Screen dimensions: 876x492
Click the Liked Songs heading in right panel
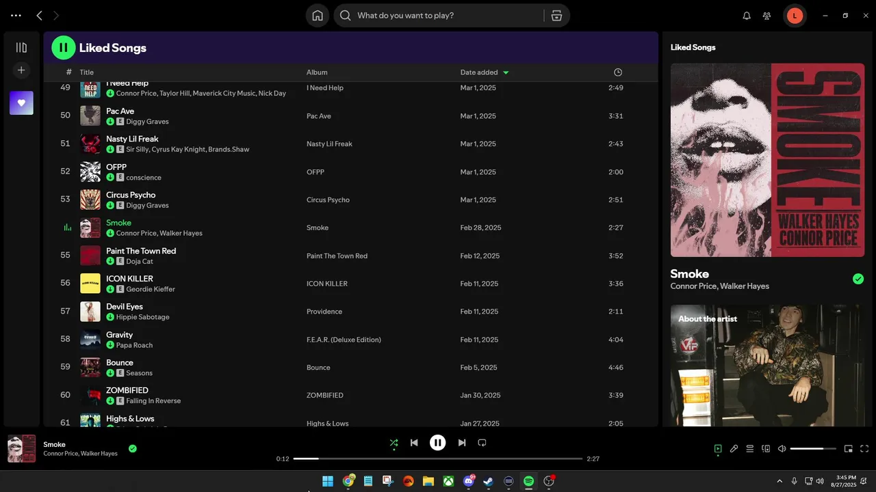tap(693, 47)
